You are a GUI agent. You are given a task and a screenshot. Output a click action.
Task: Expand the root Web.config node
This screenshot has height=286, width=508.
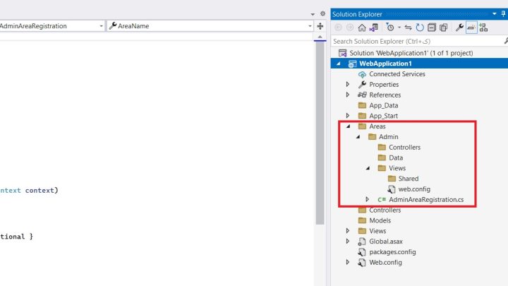pyautogui.click(x=348, y=262)
